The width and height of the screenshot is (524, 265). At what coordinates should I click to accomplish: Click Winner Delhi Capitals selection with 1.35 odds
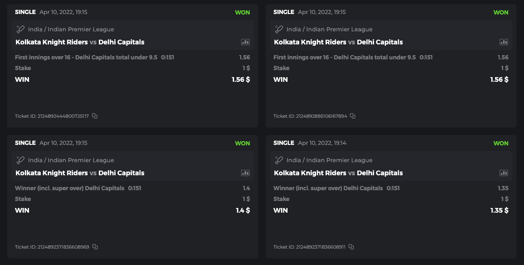tap(328, 188)
